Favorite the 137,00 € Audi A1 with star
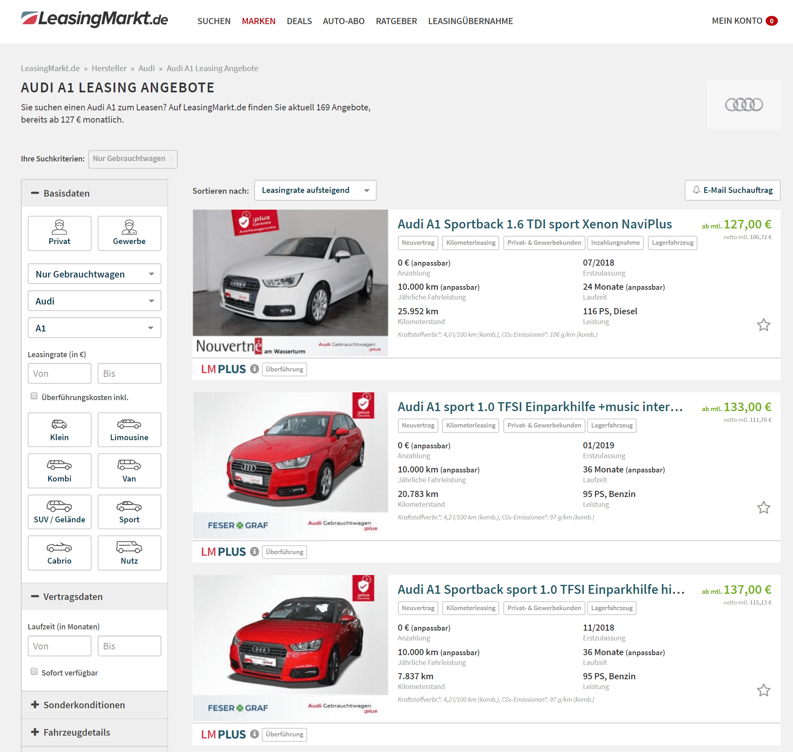The width and height of the screenshot is (793, 752). (763, 690)
